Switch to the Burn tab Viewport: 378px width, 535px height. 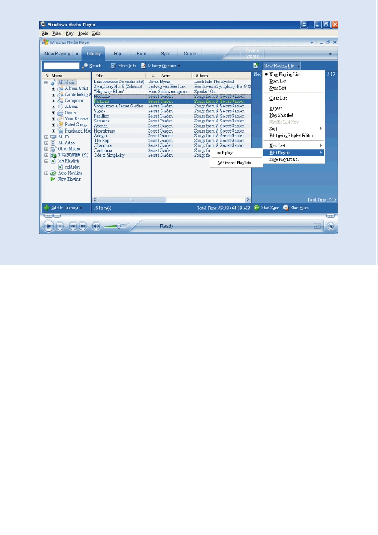tap(141, 54)
